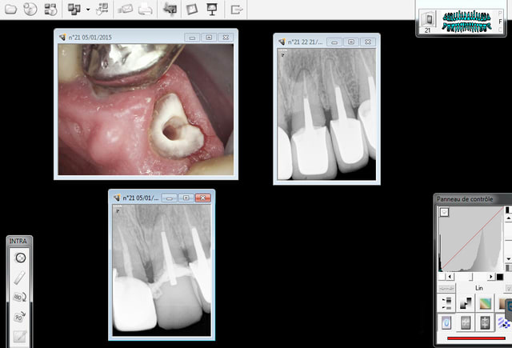The width and height of the screenshot is (512, 348).
Task: Open folder icon in top toolbar
Action: pos(9,10)
